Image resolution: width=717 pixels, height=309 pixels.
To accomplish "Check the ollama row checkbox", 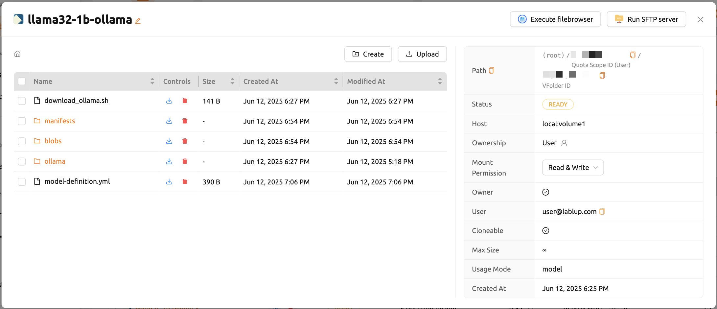I will tap(22, 161).
